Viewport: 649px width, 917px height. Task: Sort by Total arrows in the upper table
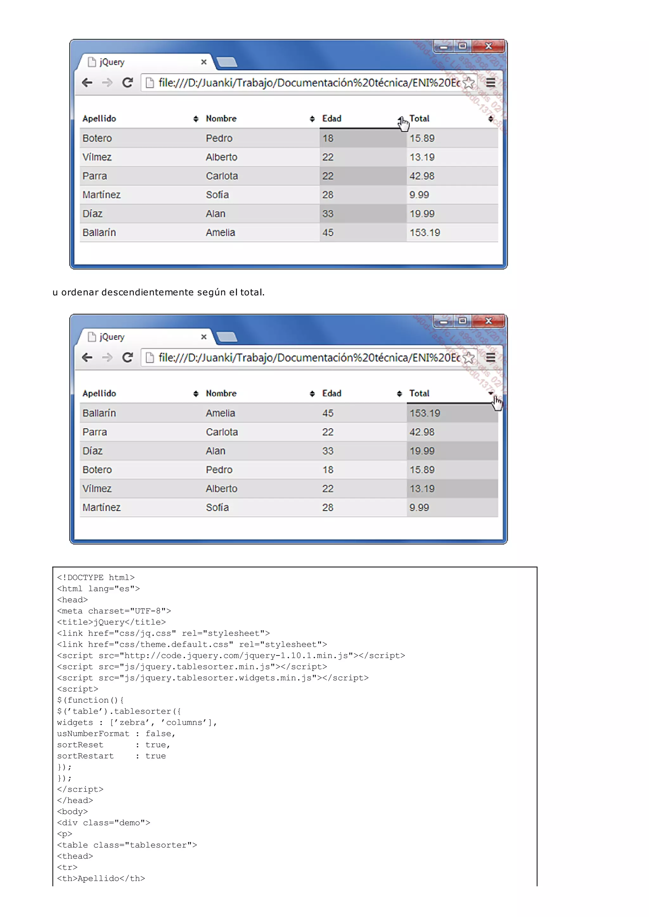pos(490,119)
